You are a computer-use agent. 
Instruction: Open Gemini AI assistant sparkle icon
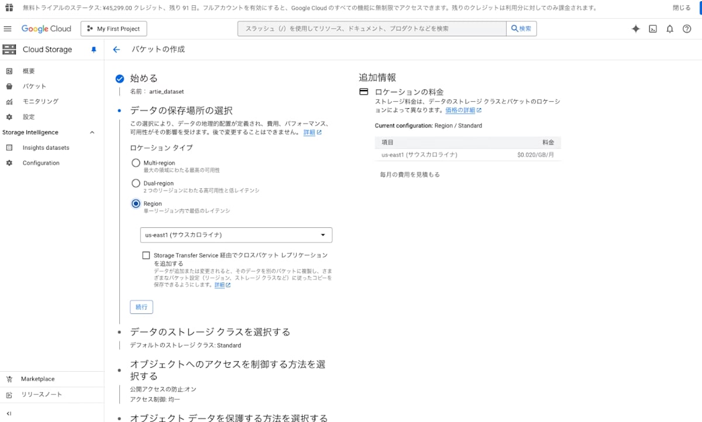pyautogui.click(x=636, y=29)
